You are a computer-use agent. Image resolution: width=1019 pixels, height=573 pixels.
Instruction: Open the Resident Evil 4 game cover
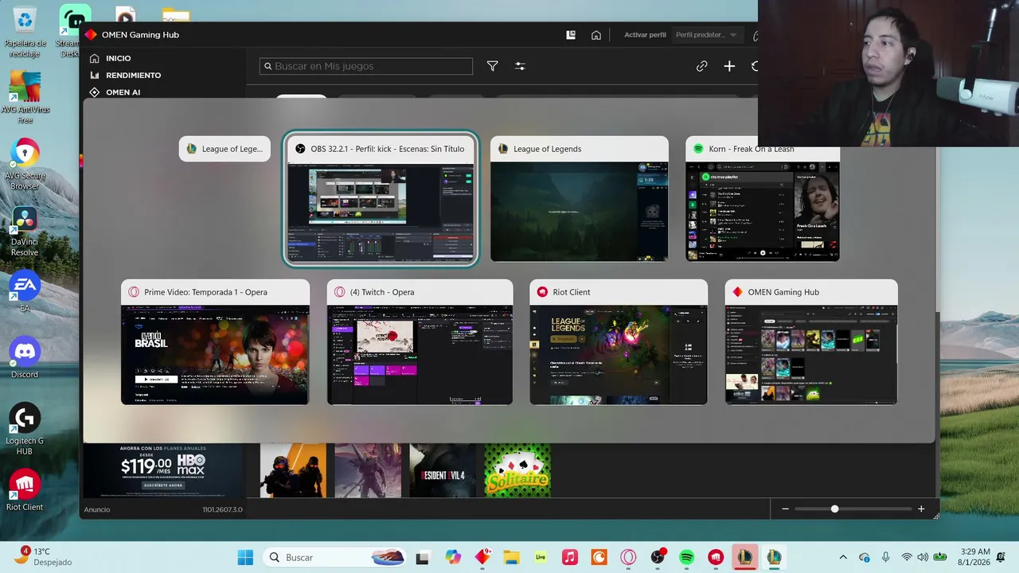point(443,470)
